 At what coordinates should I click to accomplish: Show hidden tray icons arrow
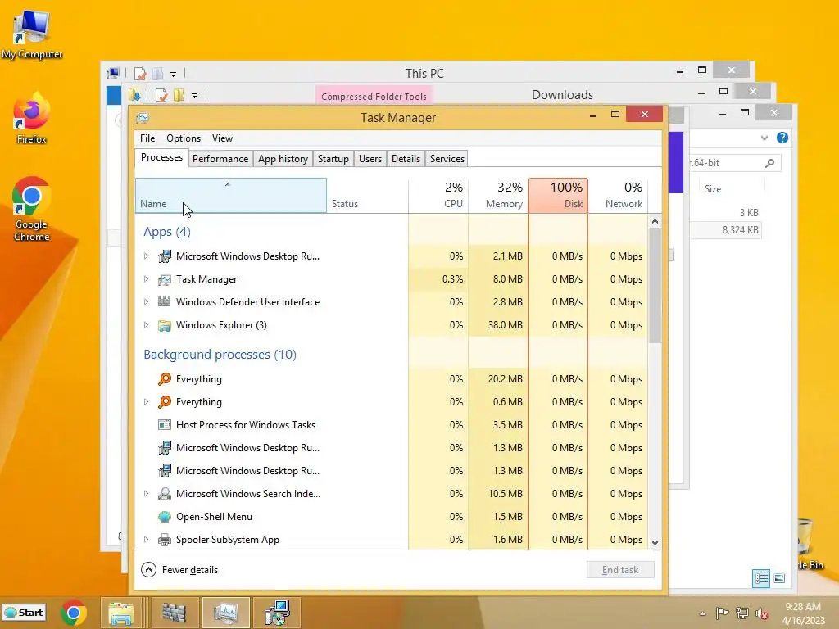click(702, 613)
